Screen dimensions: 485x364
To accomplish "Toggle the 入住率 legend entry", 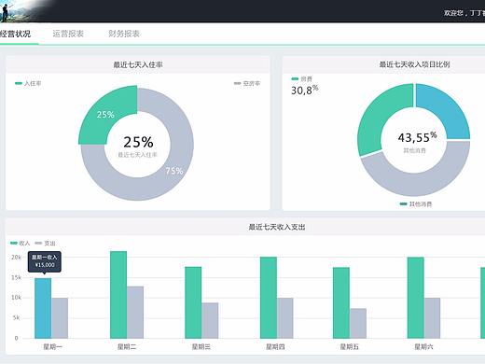I will [28, 83].
